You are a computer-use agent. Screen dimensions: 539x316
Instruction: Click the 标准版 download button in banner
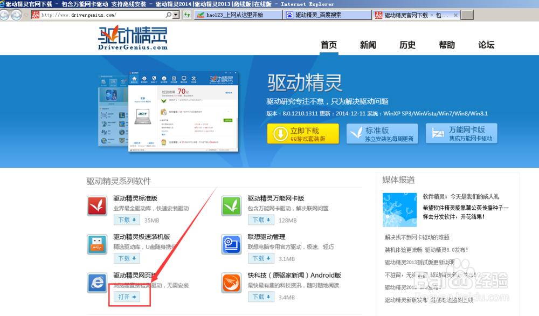tap(382, 133)
